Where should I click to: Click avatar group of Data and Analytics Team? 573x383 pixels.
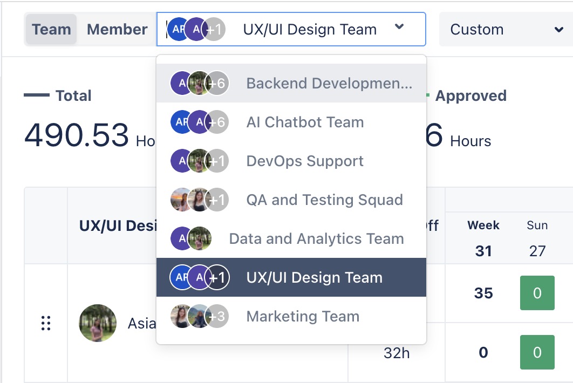point(191,239)
